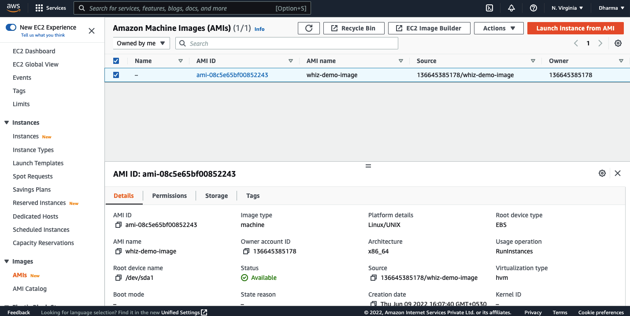Open Launch Templates

pyautogui.click(x=38, y=163)
